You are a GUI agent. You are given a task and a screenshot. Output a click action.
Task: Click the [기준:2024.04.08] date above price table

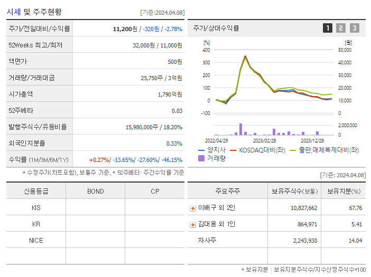[x=162, y=13]
